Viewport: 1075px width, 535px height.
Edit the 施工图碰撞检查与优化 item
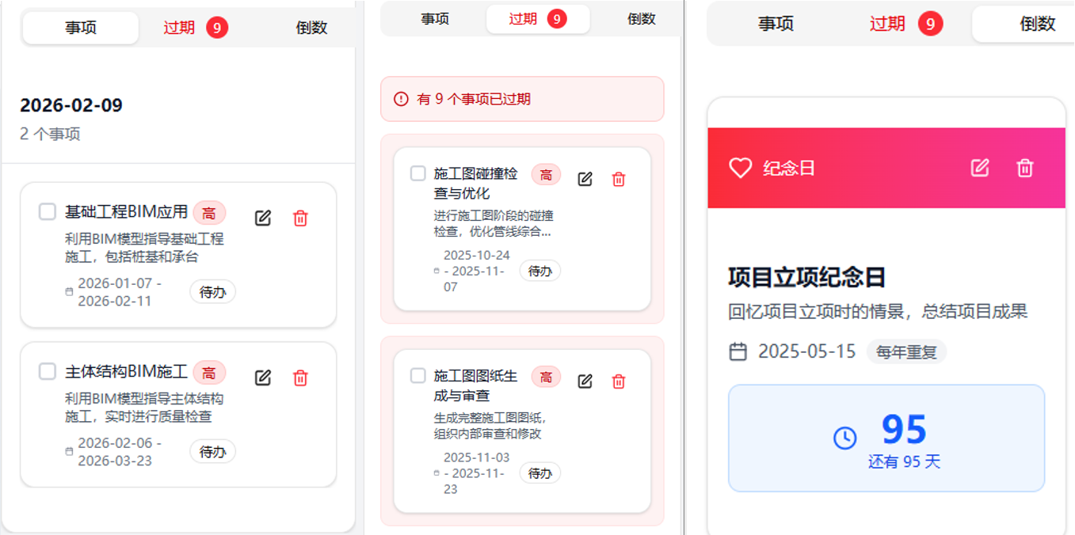point(585,179)
